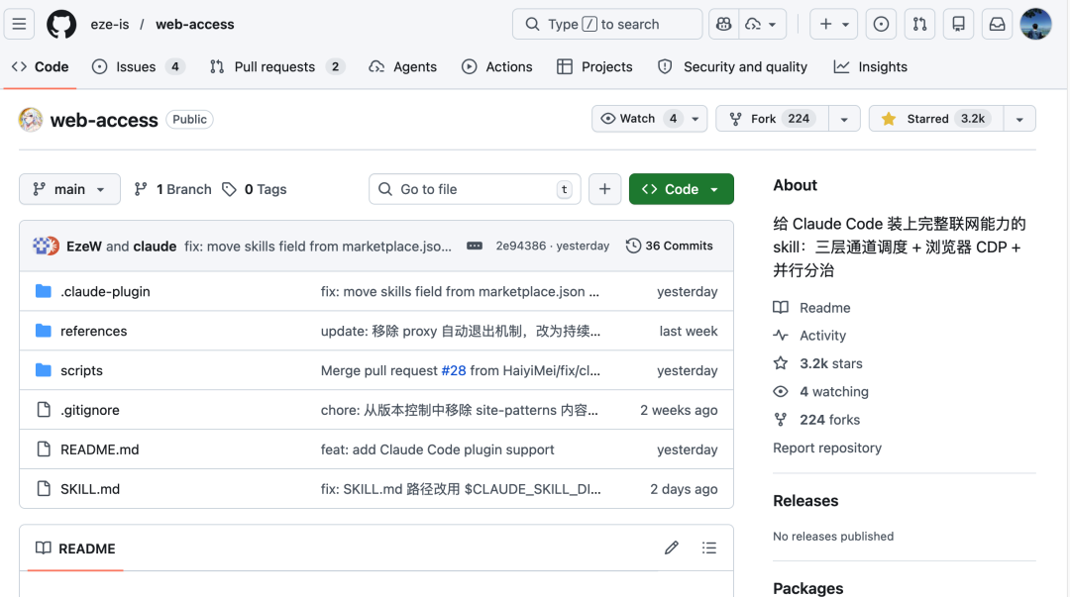This screenshot has width=1070, height=597.
Task: Expand the main branch selector
Action: coord(69,189)
